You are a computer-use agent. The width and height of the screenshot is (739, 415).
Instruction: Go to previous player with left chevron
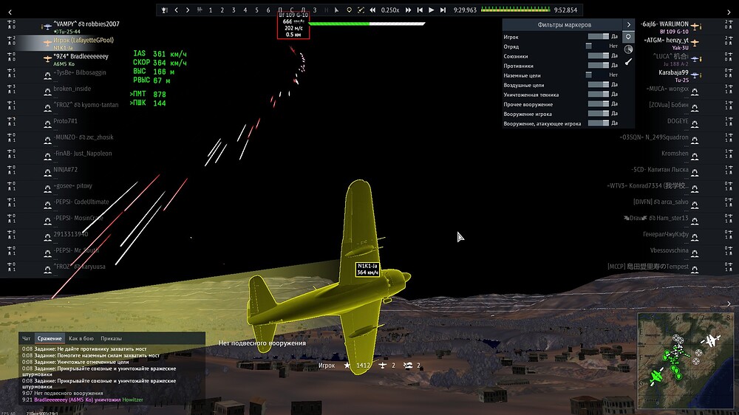(x=177, y=10)
